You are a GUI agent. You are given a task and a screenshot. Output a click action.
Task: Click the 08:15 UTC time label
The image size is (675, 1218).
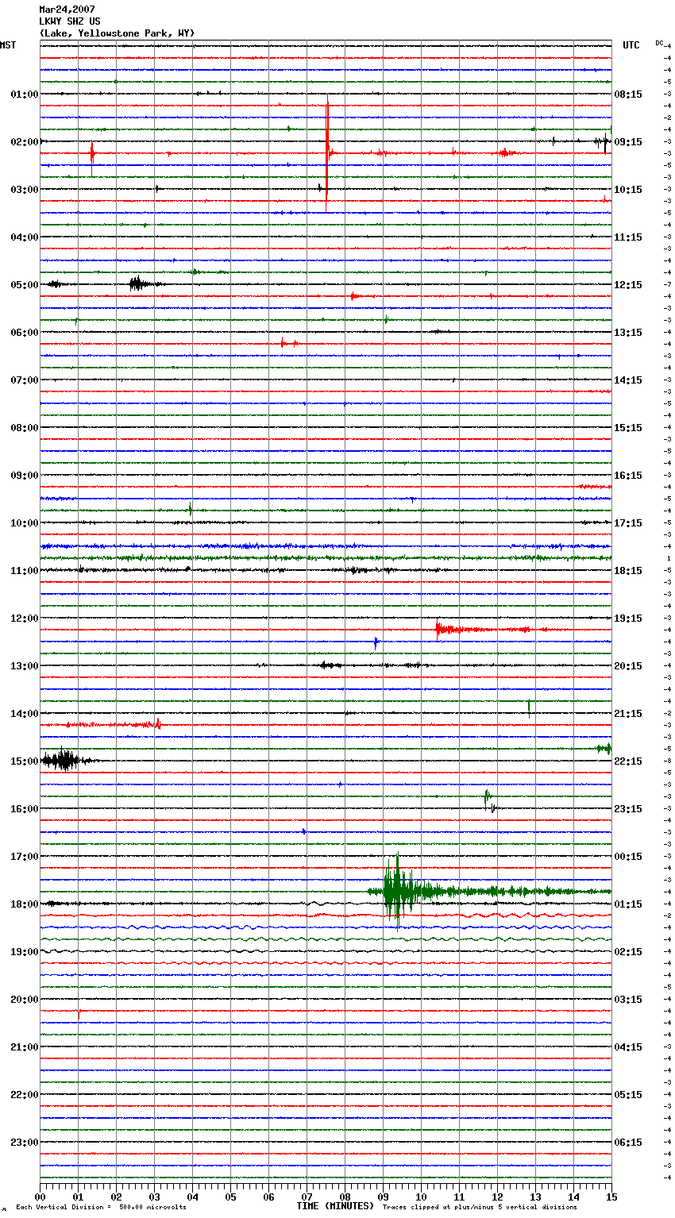point(628,94)
